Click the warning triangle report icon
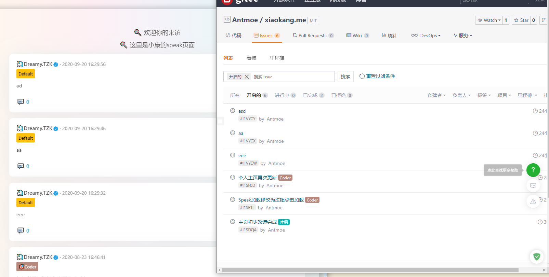This screenshot has width=549, height=277. (533, 202)
